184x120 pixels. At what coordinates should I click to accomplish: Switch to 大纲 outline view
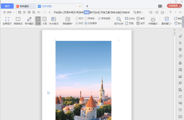point(44,21)
